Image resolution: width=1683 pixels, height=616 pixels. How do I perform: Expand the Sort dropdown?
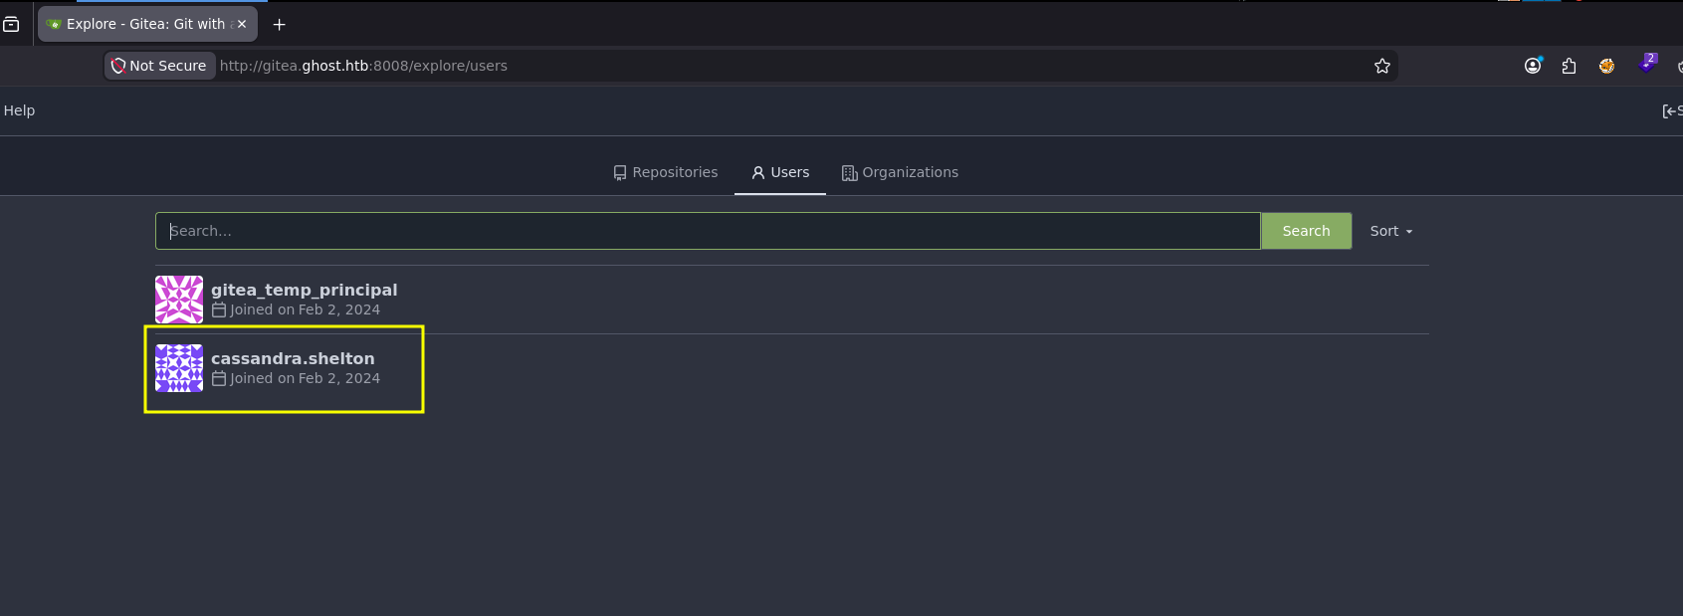pyautogui.click(x=1391, y=231)
